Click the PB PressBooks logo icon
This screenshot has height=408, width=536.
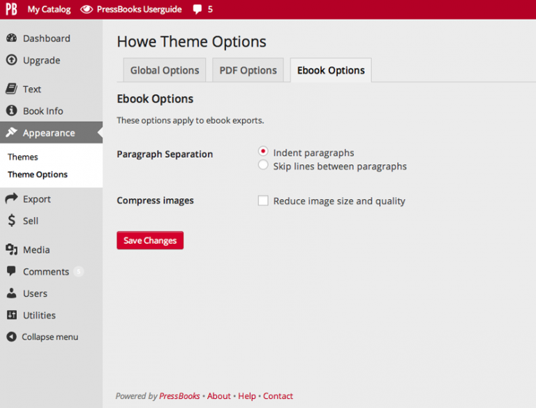point(11,9)
